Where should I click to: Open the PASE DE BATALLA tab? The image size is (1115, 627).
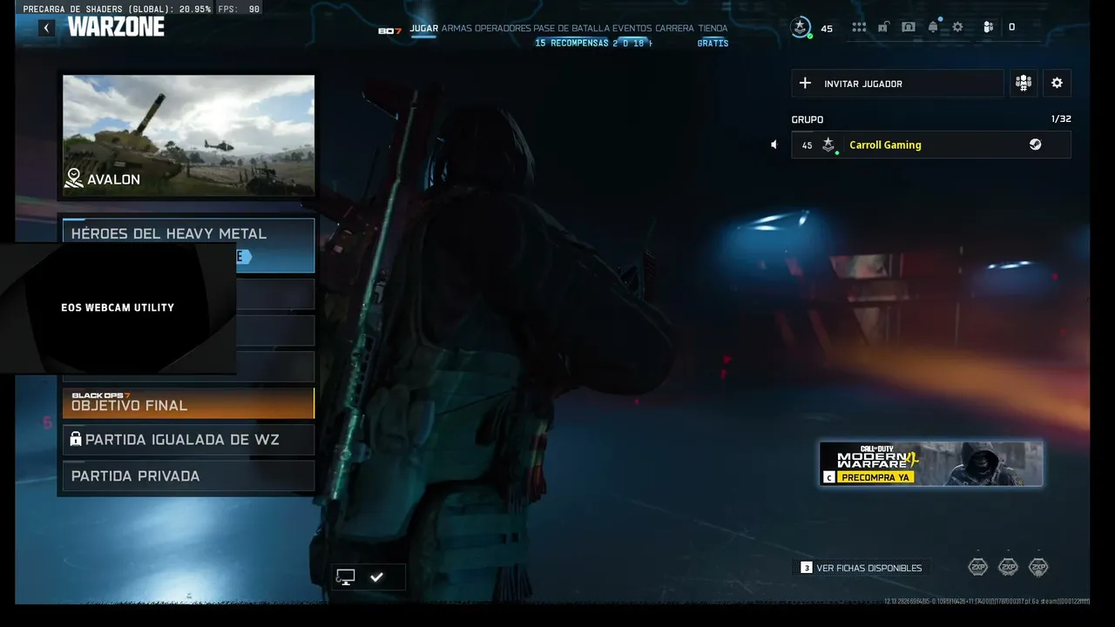coord(571,28)
